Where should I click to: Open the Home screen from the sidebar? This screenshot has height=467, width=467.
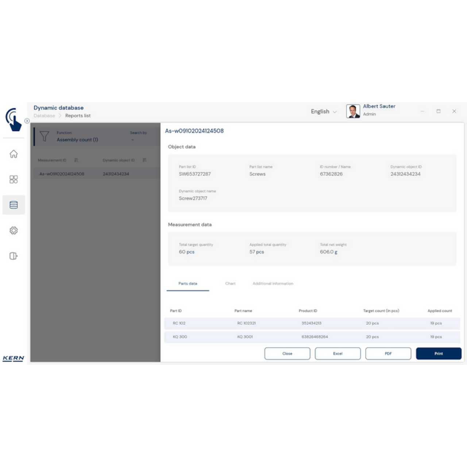[13, 154]
